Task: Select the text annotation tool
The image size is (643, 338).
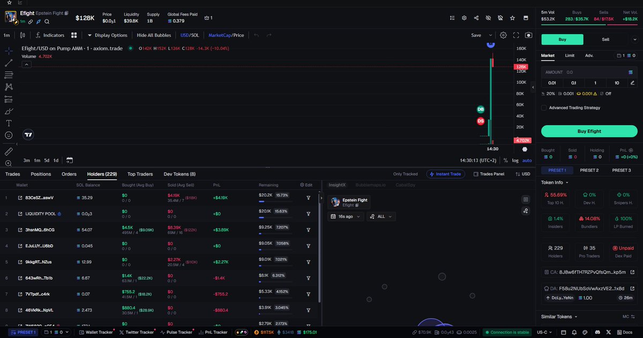Action: click(x=9, y=123)
